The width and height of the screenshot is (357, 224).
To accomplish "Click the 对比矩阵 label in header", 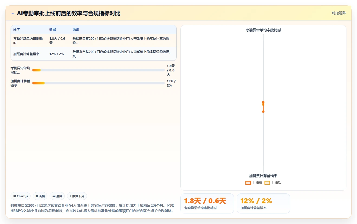I will pos(339,13).
